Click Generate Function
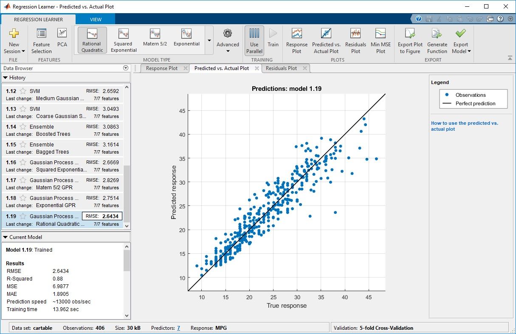Viewport: 516px width, 334px height. 437,40
